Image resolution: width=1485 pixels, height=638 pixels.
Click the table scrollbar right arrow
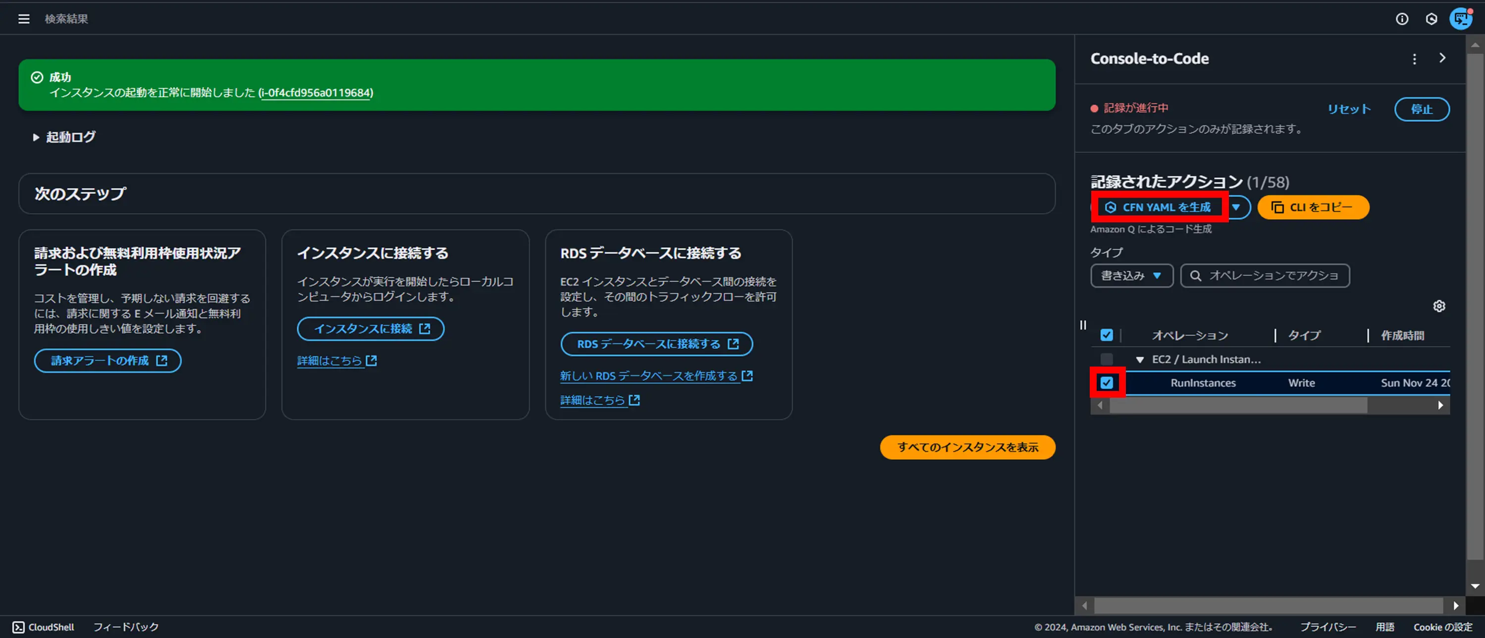[x=1440, y=406]
